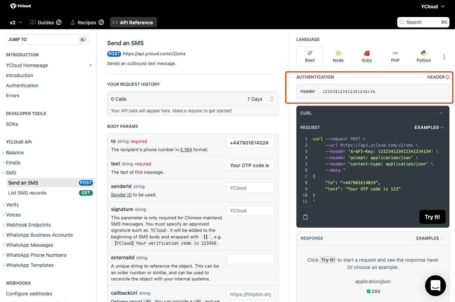Image resolution: width=455 pixels, height=302 pixels.
Task: Click the header authentication info icon
Action: pyautogui.click(x=447, y=77)
